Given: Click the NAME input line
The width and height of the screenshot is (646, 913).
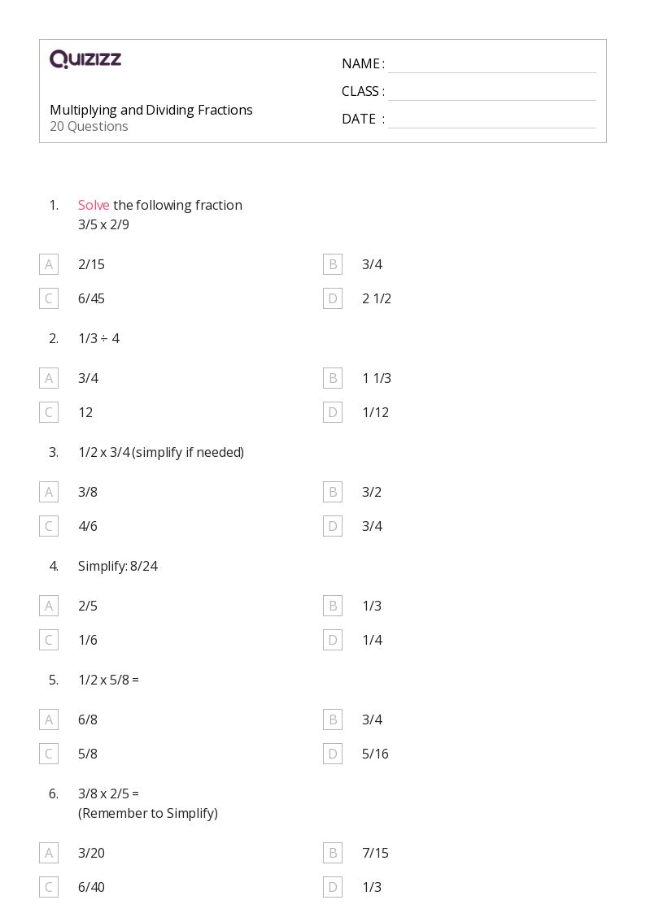Looking at the screenshot, I should (x=491, y=64).
